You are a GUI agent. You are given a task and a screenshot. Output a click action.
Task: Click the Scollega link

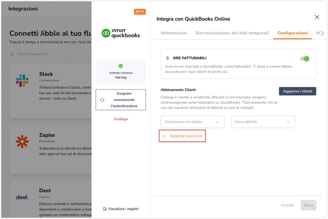121,119
